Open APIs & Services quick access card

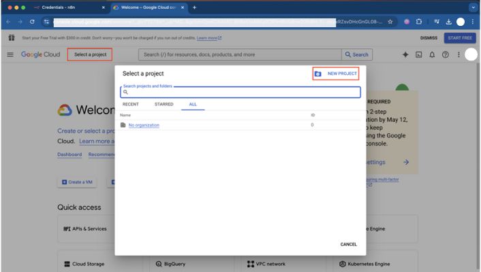tap(86, 228)
